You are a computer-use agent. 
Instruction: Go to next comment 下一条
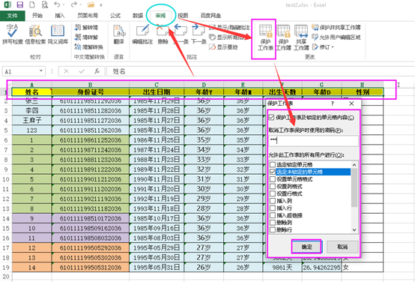click(x=199, y=34)
